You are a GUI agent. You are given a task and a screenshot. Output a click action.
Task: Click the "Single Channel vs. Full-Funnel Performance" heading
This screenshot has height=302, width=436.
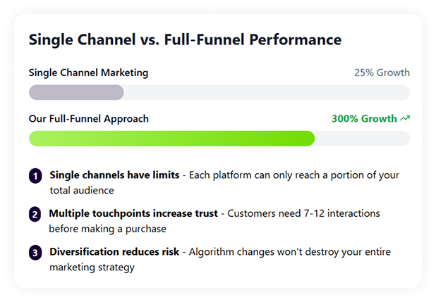click(185, 39)
